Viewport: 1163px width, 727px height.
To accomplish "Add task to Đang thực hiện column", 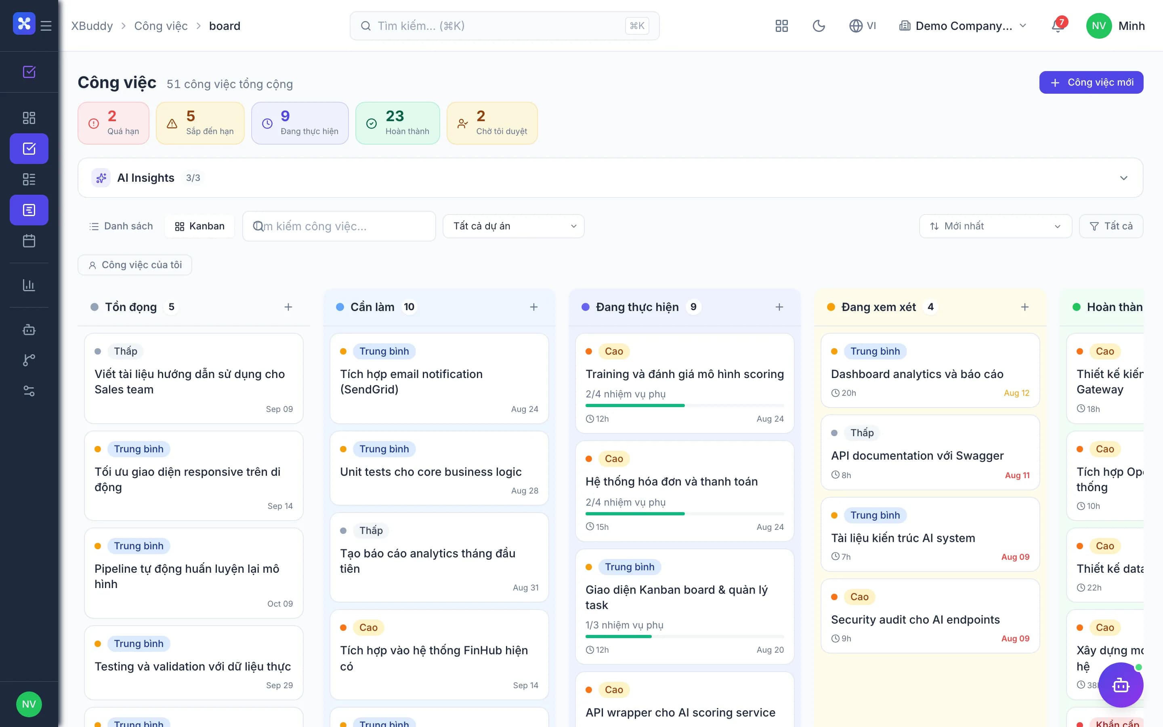I will point(779,307).
